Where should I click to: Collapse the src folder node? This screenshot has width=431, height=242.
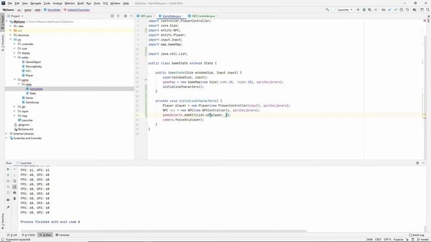tap(11, 40)
